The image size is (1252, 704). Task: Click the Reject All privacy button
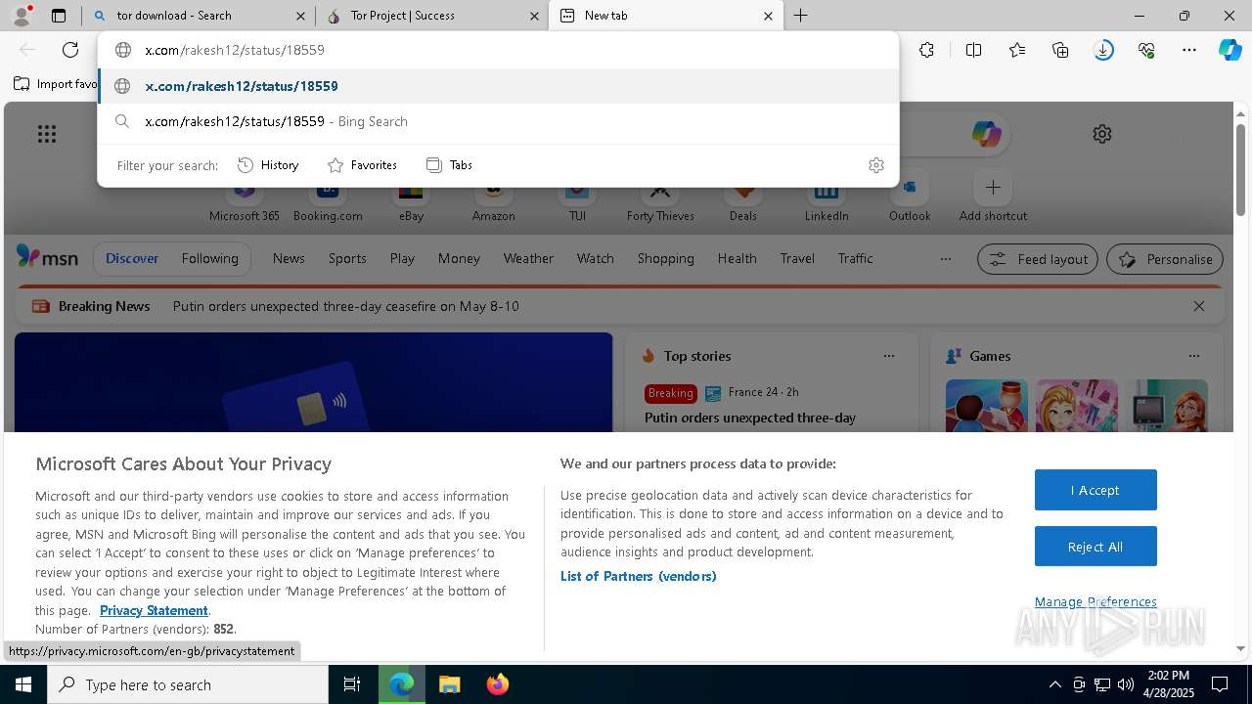click(x=1095, y=547)
